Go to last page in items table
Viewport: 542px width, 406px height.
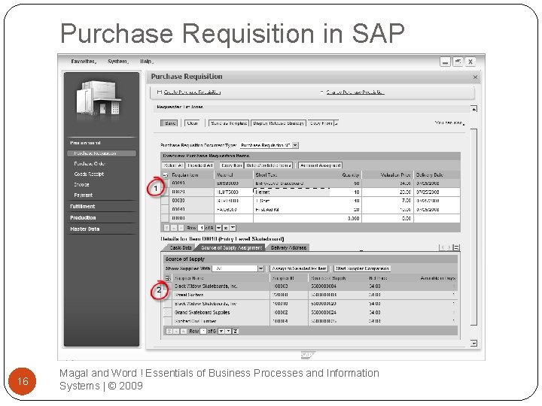point(233,228)
